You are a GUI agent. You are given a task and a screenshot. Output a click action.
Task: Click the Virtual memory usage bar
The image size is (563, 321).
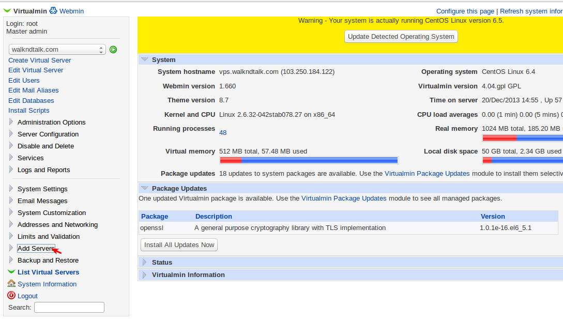pyautogui.click(x=309, y=160)
